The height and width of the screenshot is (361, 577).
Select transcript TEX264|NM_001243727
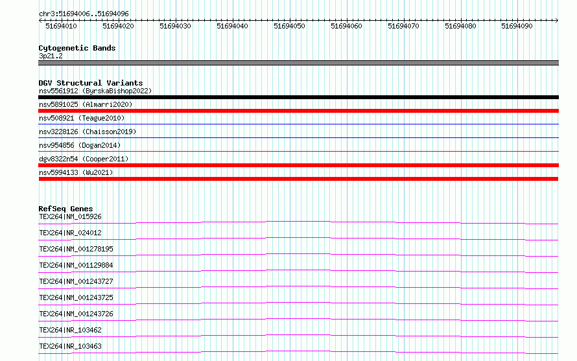[76, 281]
